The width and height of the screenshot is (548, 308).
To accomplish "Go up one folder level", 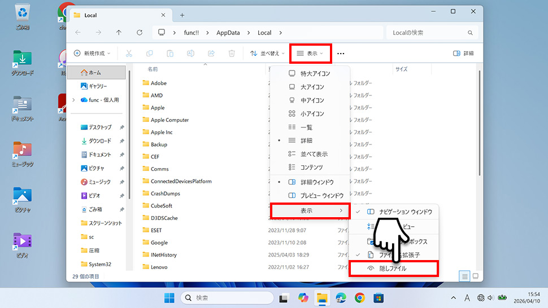I will tap(119, 33).
